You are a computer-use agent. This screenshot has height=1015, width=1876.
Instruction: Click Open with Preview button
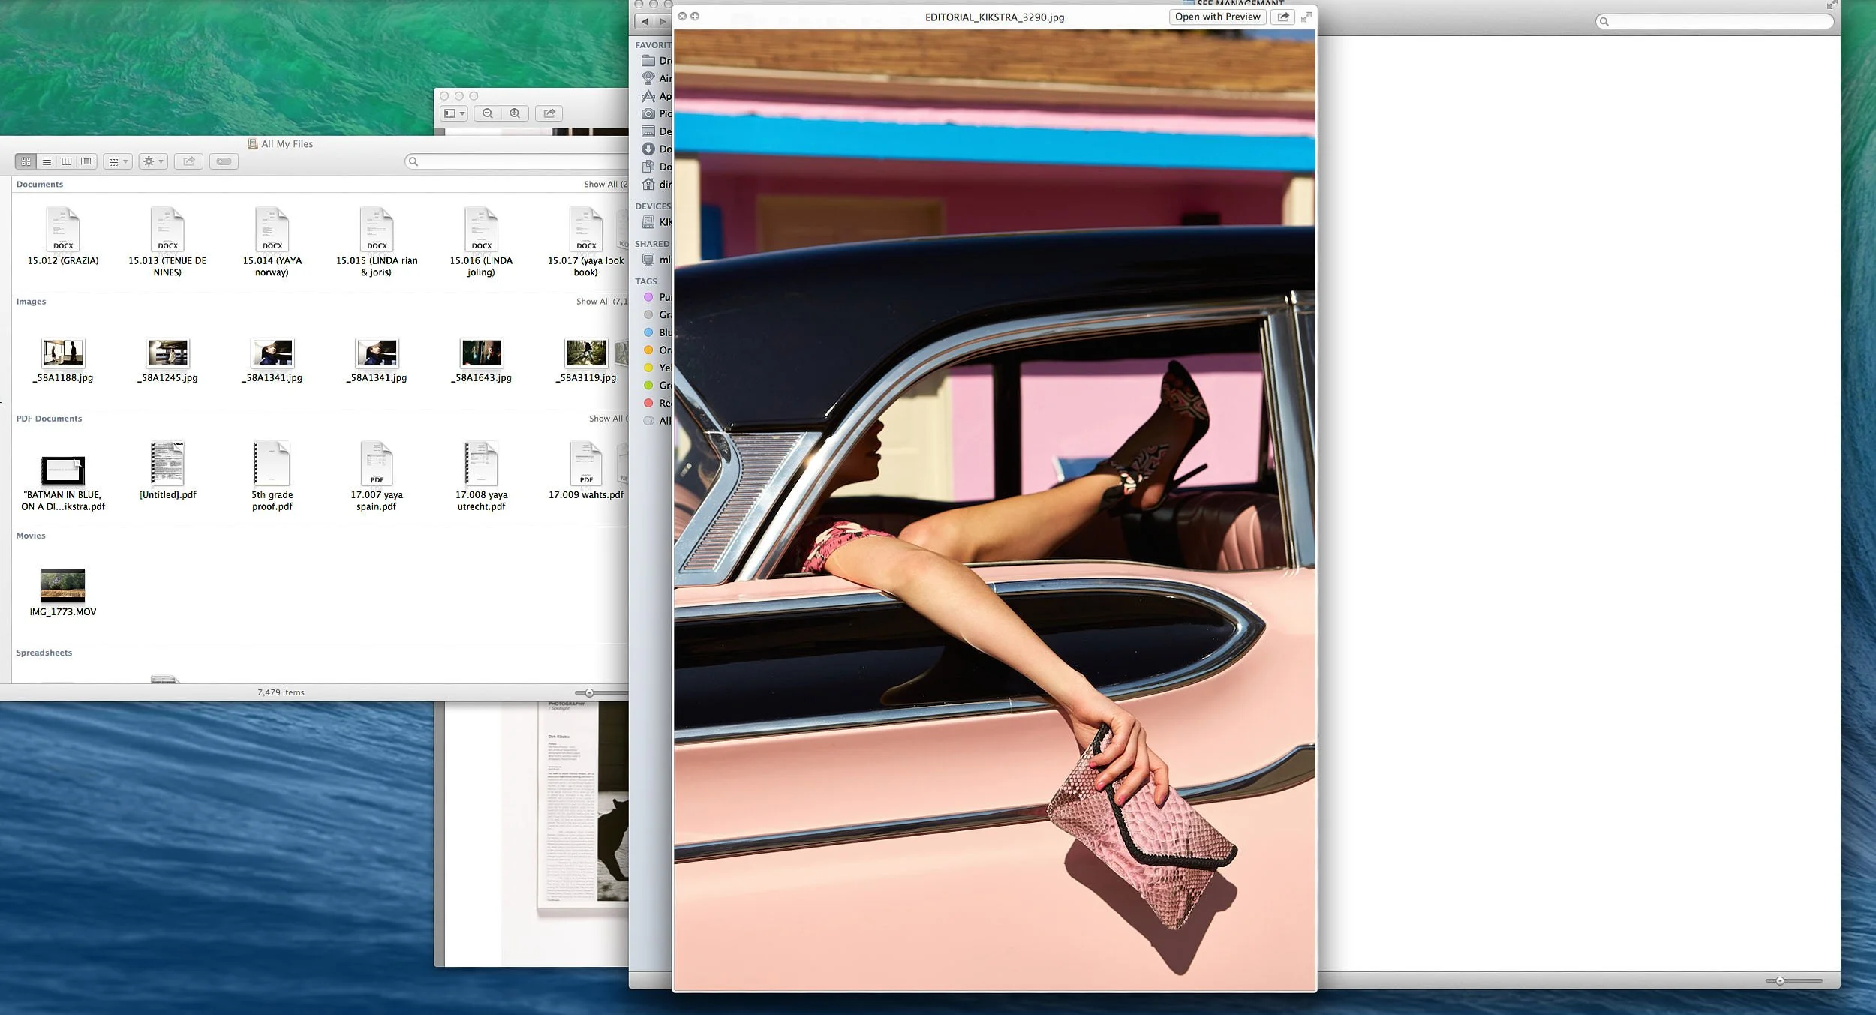click(1217, 16)
